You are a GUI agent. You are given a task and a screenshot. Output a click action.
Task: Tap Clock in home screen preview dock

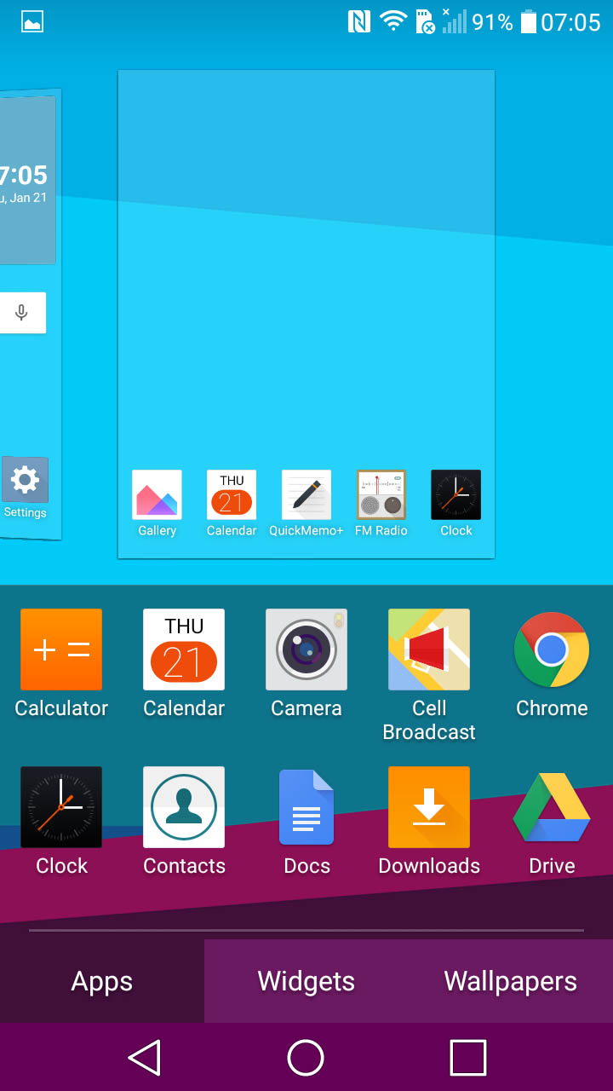(x=456, y=494)
